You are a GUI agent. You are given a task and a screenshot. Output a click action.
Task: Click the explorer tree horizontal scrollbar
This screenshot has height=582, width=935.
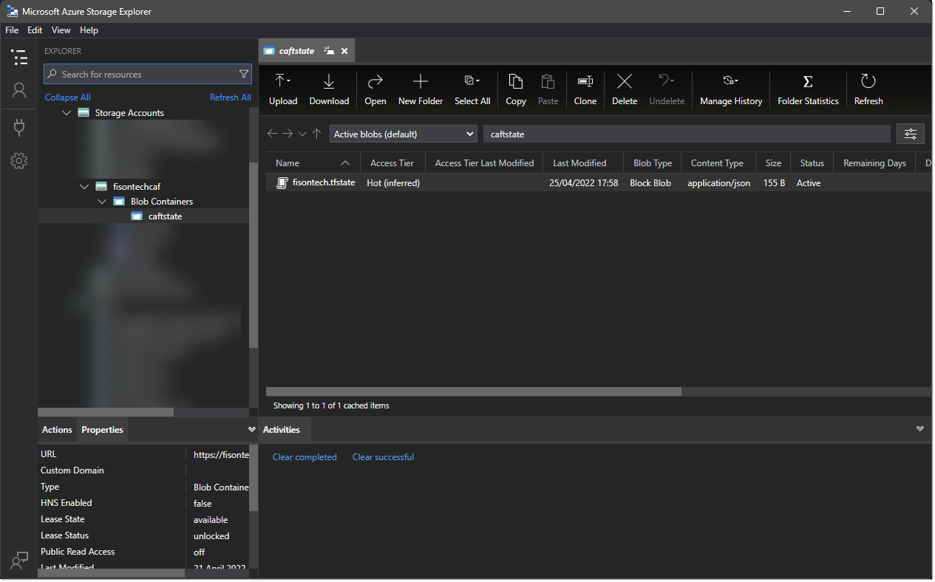(106, 412)
